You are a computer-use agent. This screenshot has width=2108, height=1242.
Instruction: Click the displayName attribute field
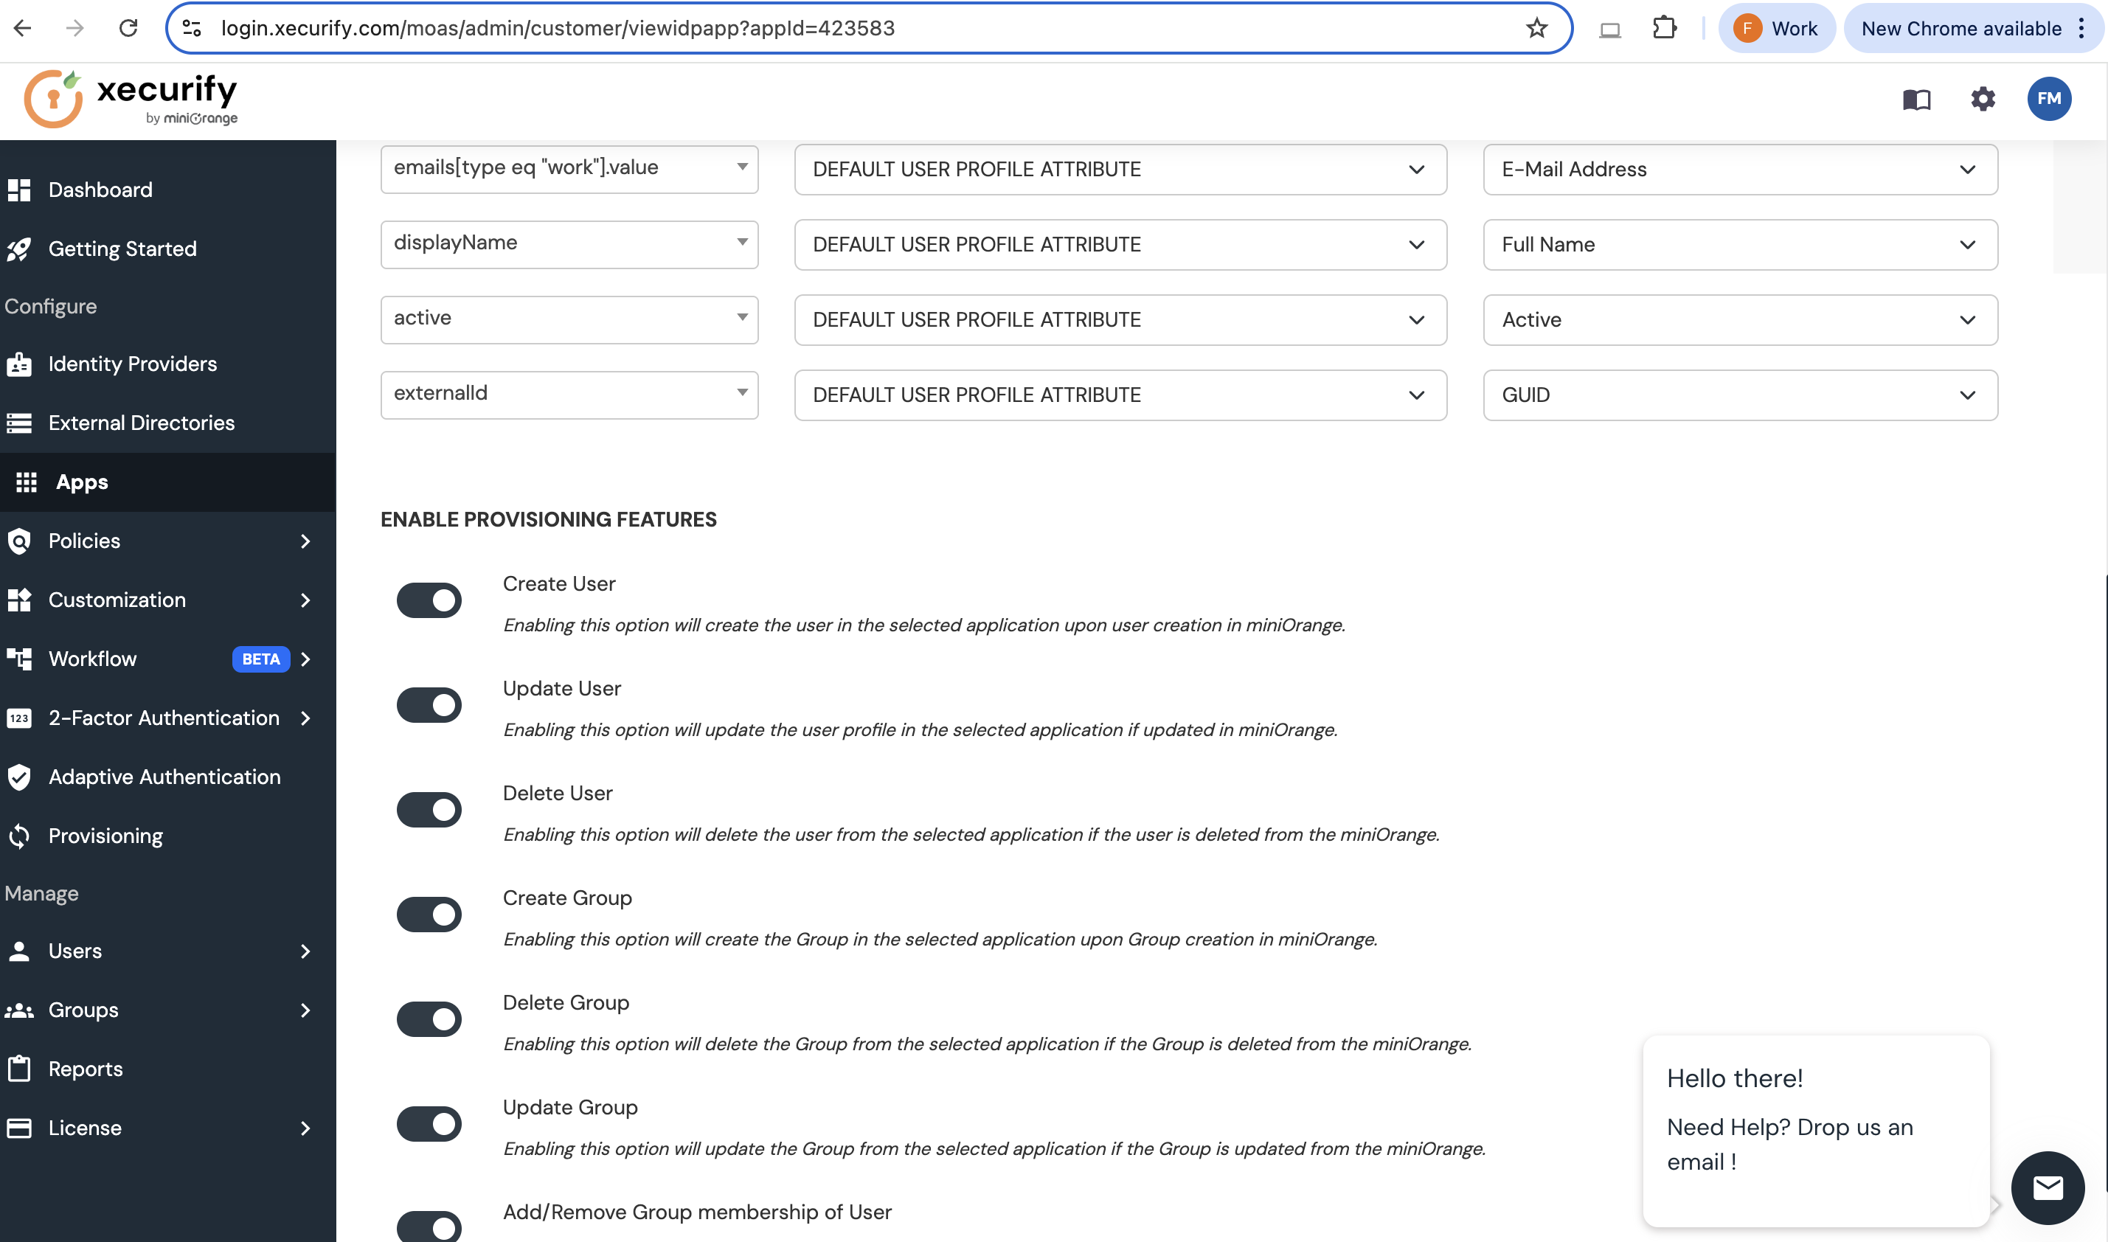tap(568, 243)
